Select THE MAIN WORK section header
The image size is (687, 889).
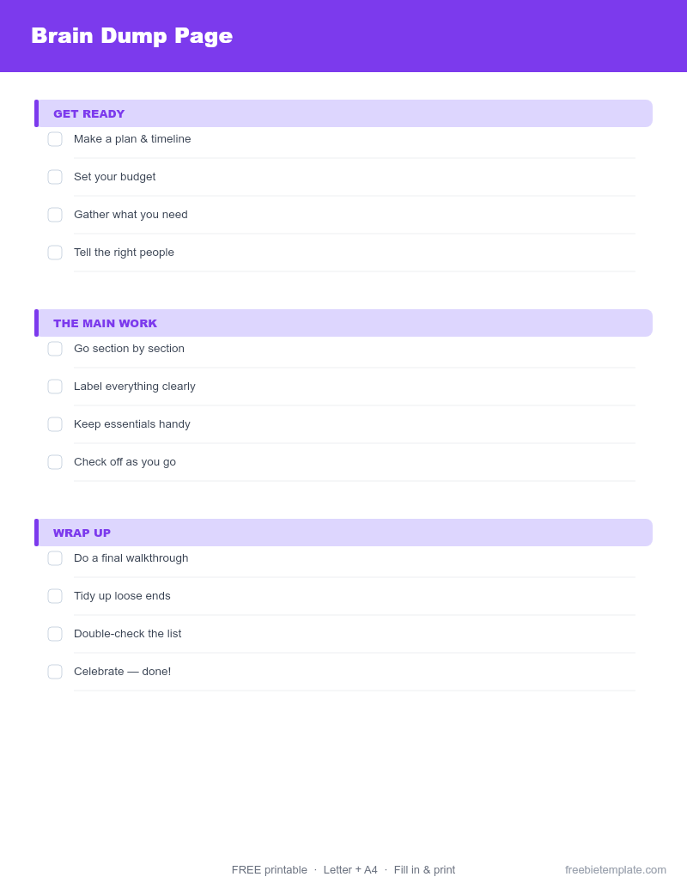coord(343,323)
